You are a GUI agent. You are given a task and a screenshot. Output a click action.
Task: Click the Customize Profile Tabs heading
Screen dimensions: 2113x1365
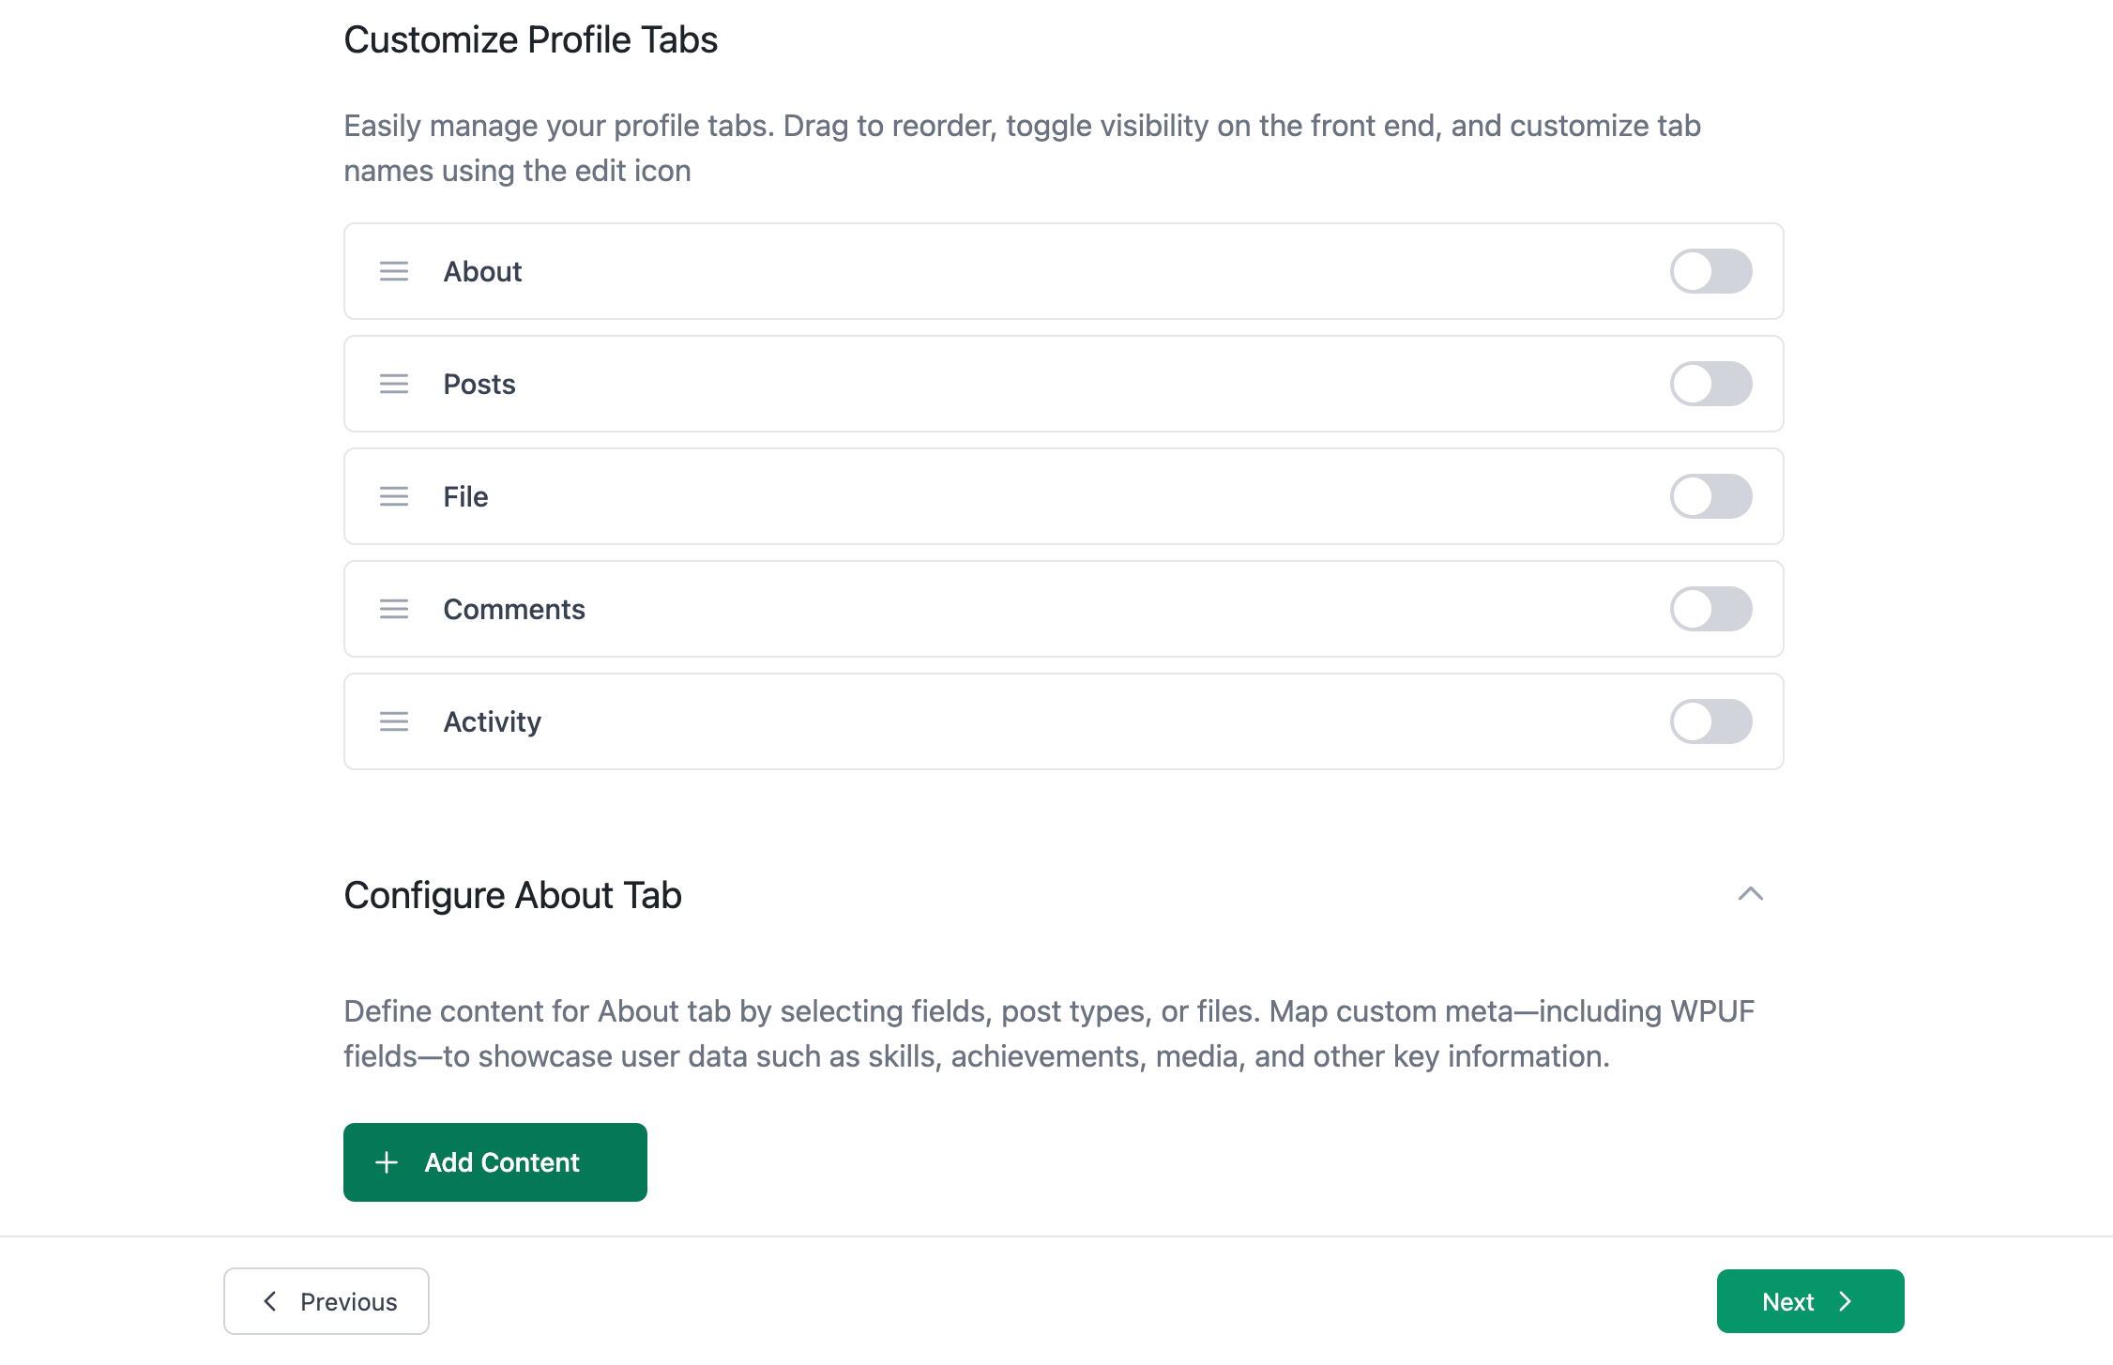tap(530, 40)
